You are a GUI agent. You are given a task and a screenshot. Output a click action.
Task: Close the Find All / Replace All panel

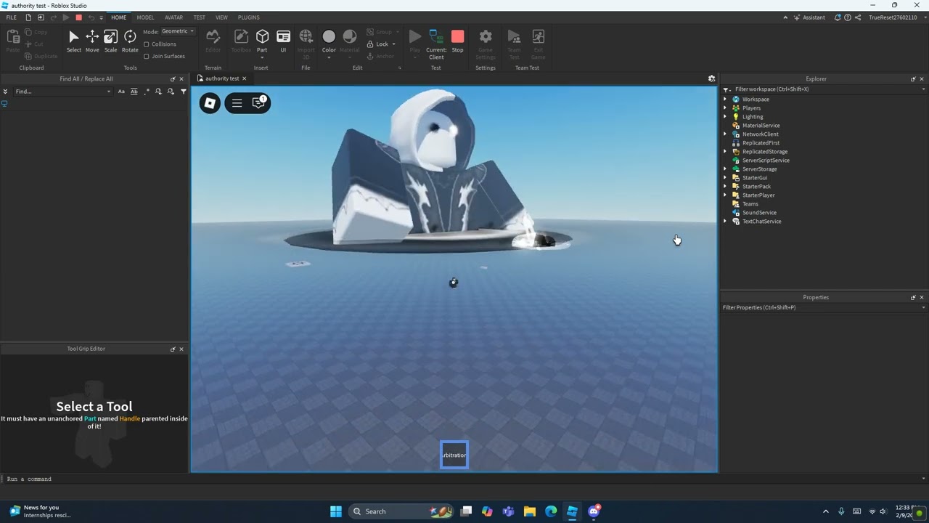coord(181,78)
